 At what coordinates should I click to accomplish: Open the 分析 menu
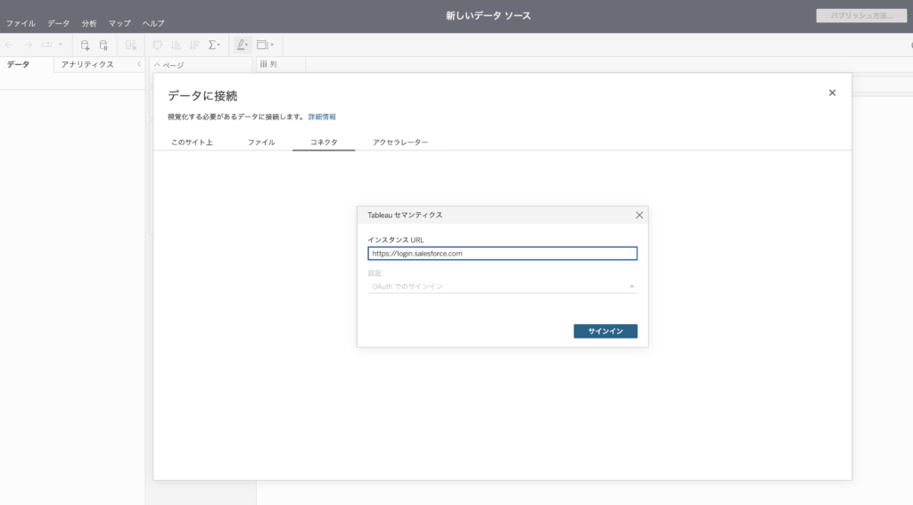click(89, 23)
